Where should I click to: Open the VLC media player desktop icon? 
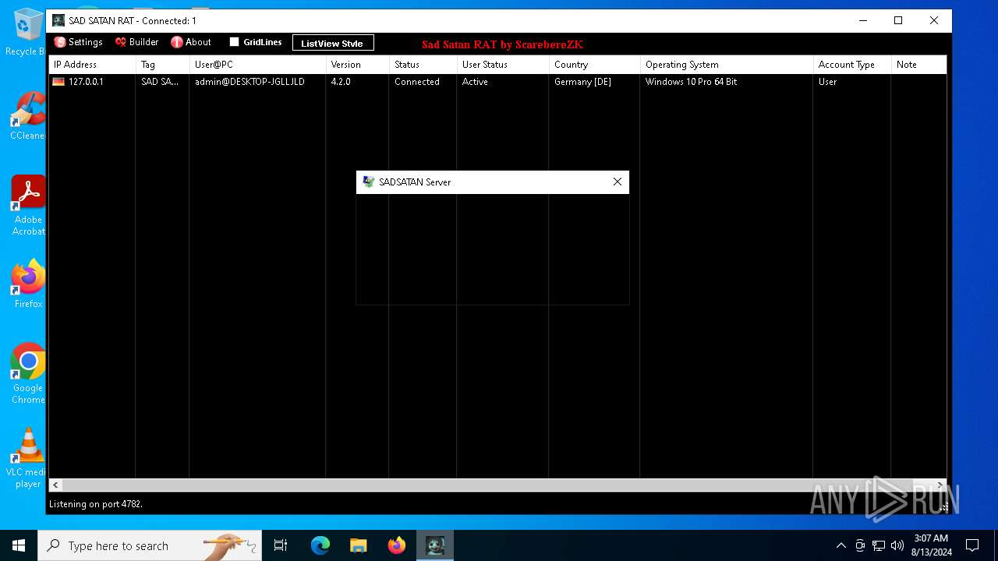tap(28, 458)
